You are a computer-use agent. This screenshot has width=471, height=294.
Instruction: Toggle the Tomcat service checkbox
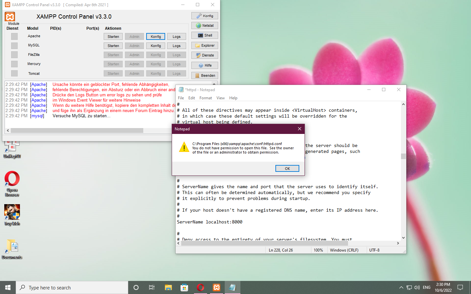14,73
